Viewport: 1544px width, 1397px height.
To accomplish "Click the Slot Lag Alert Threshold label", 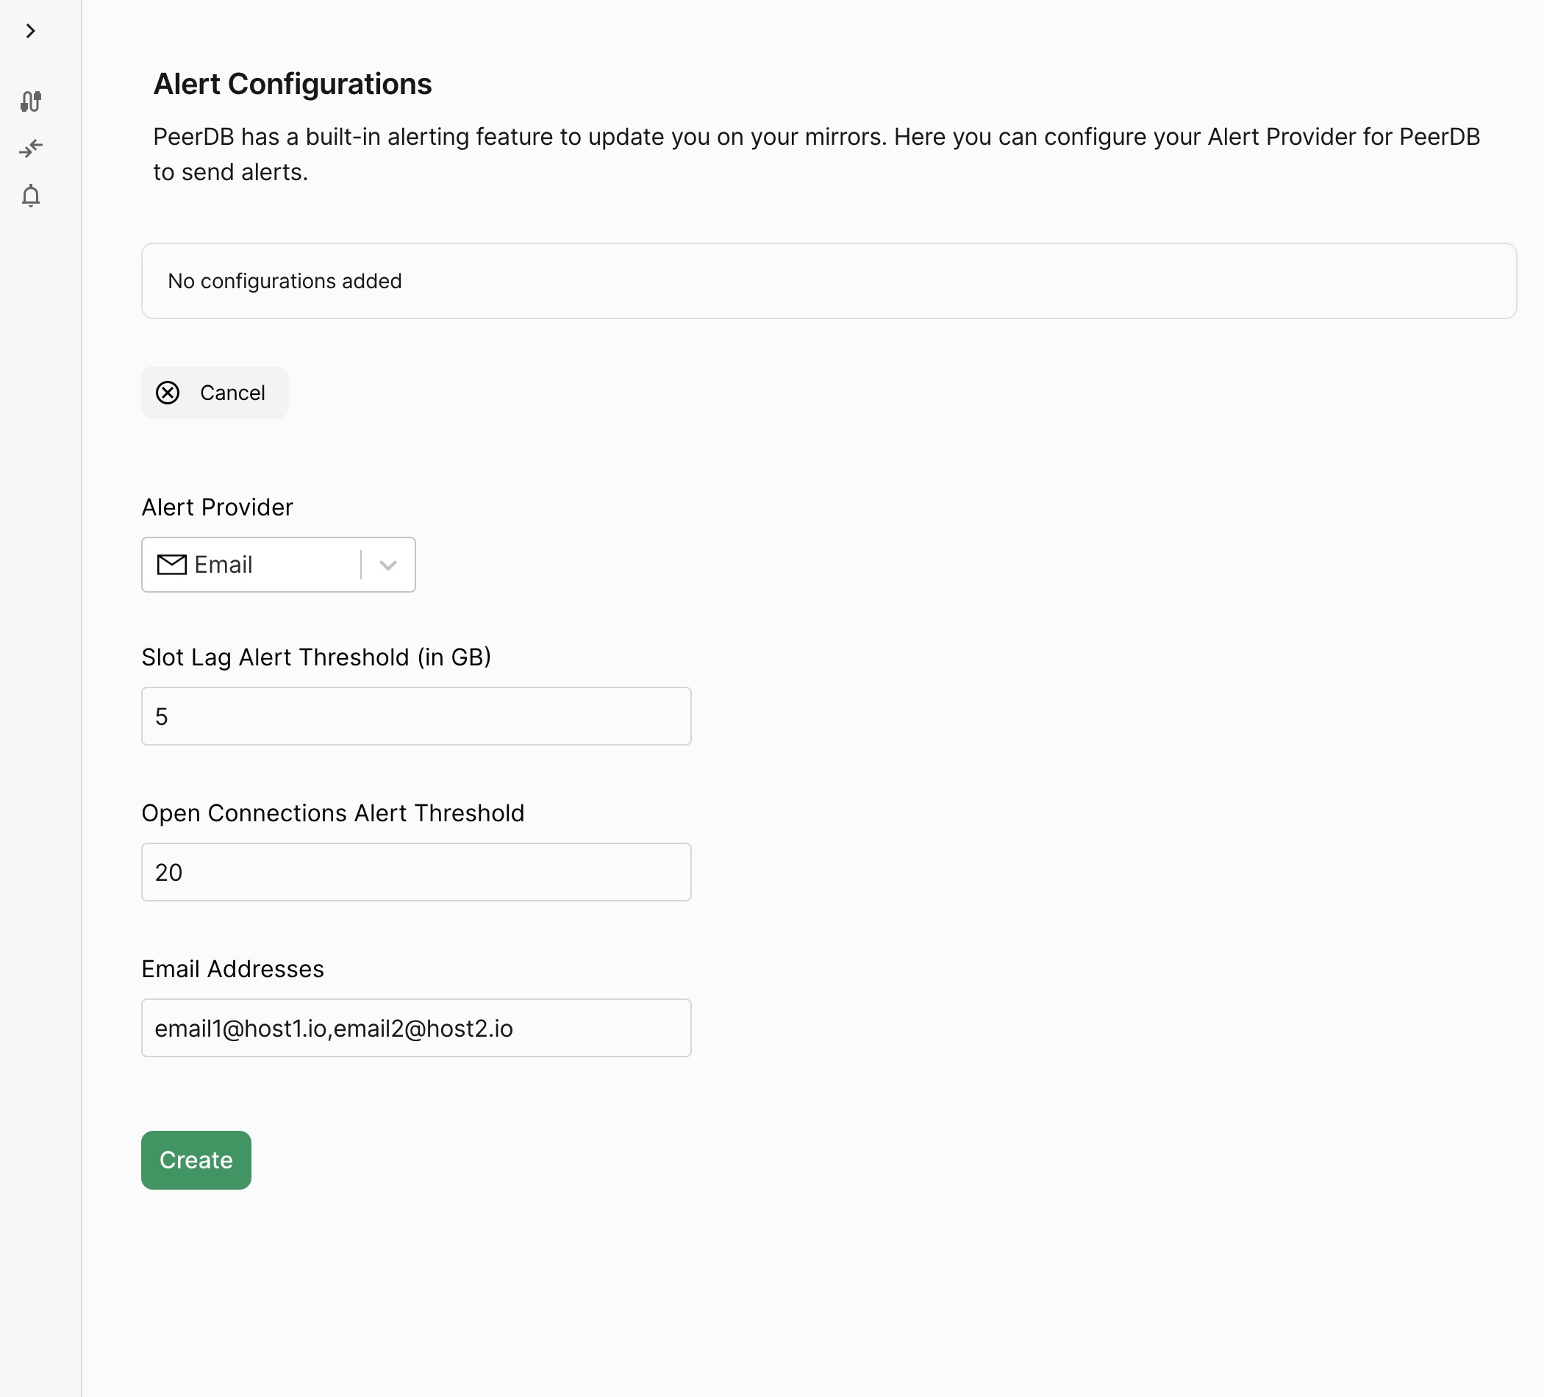I will 316,657.
